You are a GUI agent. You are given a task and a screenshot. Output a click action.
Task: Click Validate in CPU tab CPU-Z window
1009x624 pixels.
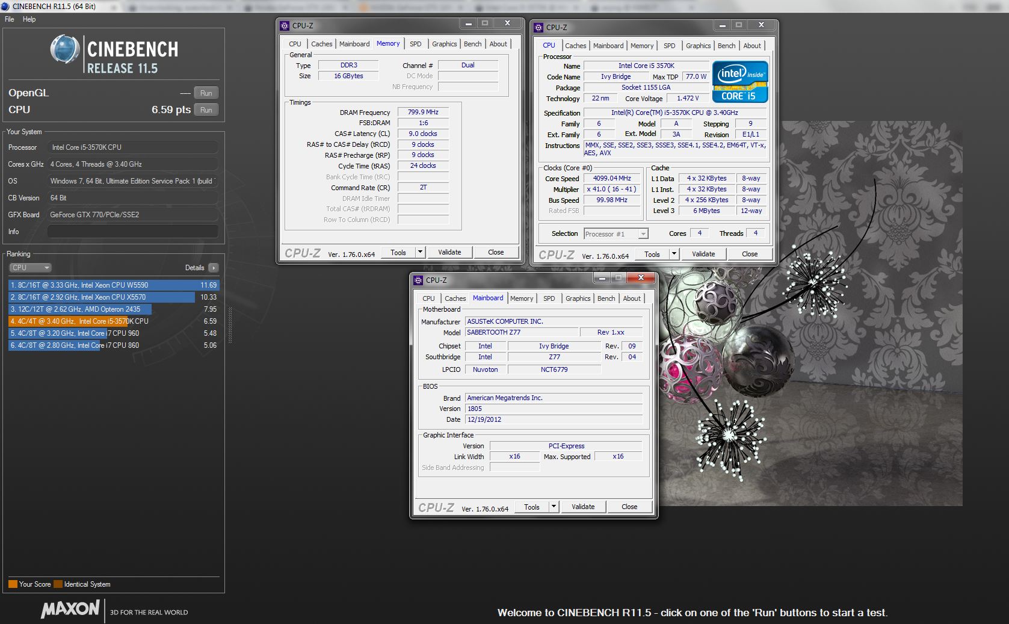[703, 255]
